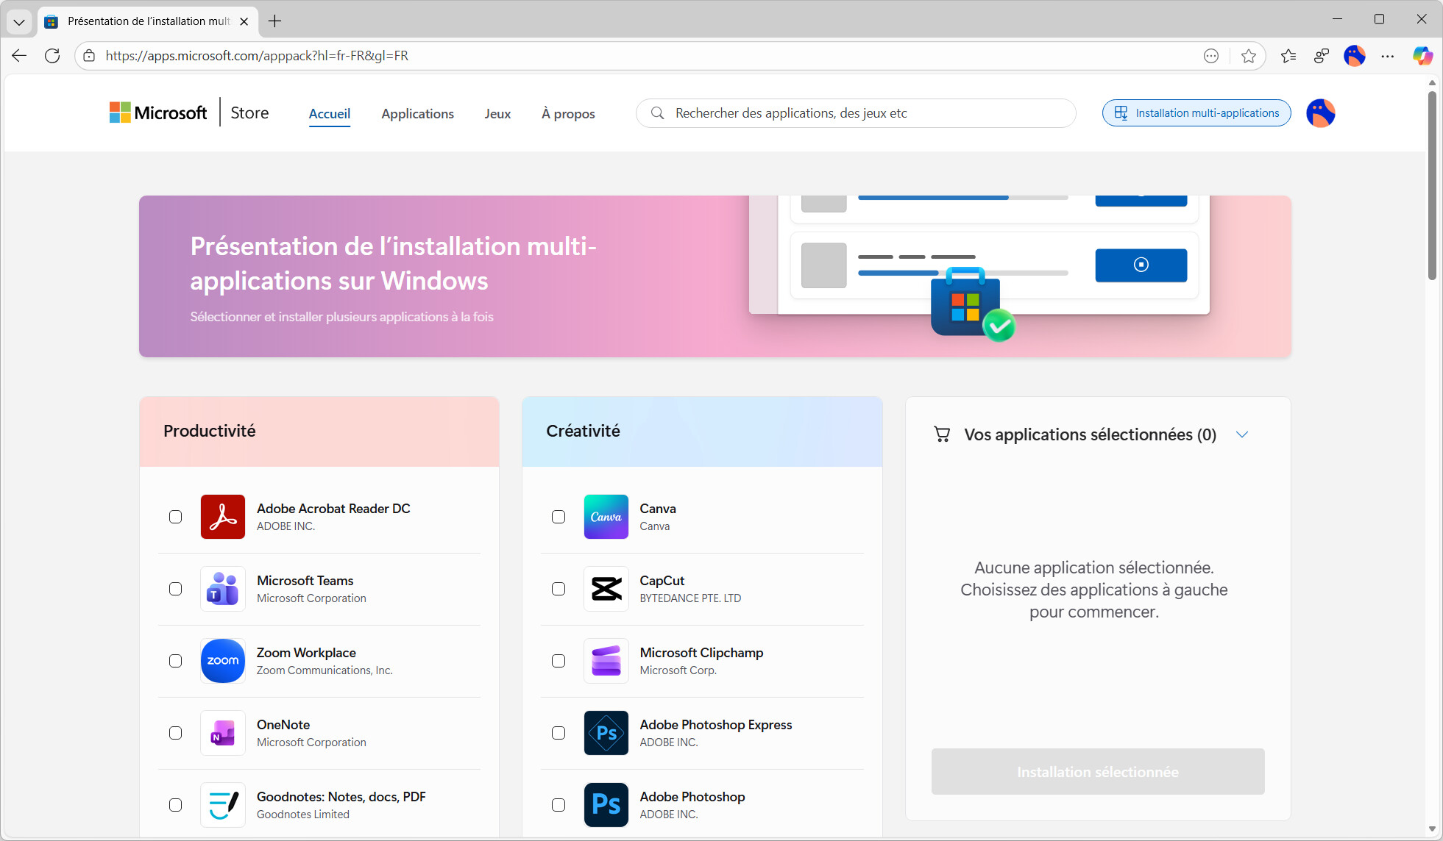
Task: Click Installation multi-applications button
Action: click(1196, 113)
